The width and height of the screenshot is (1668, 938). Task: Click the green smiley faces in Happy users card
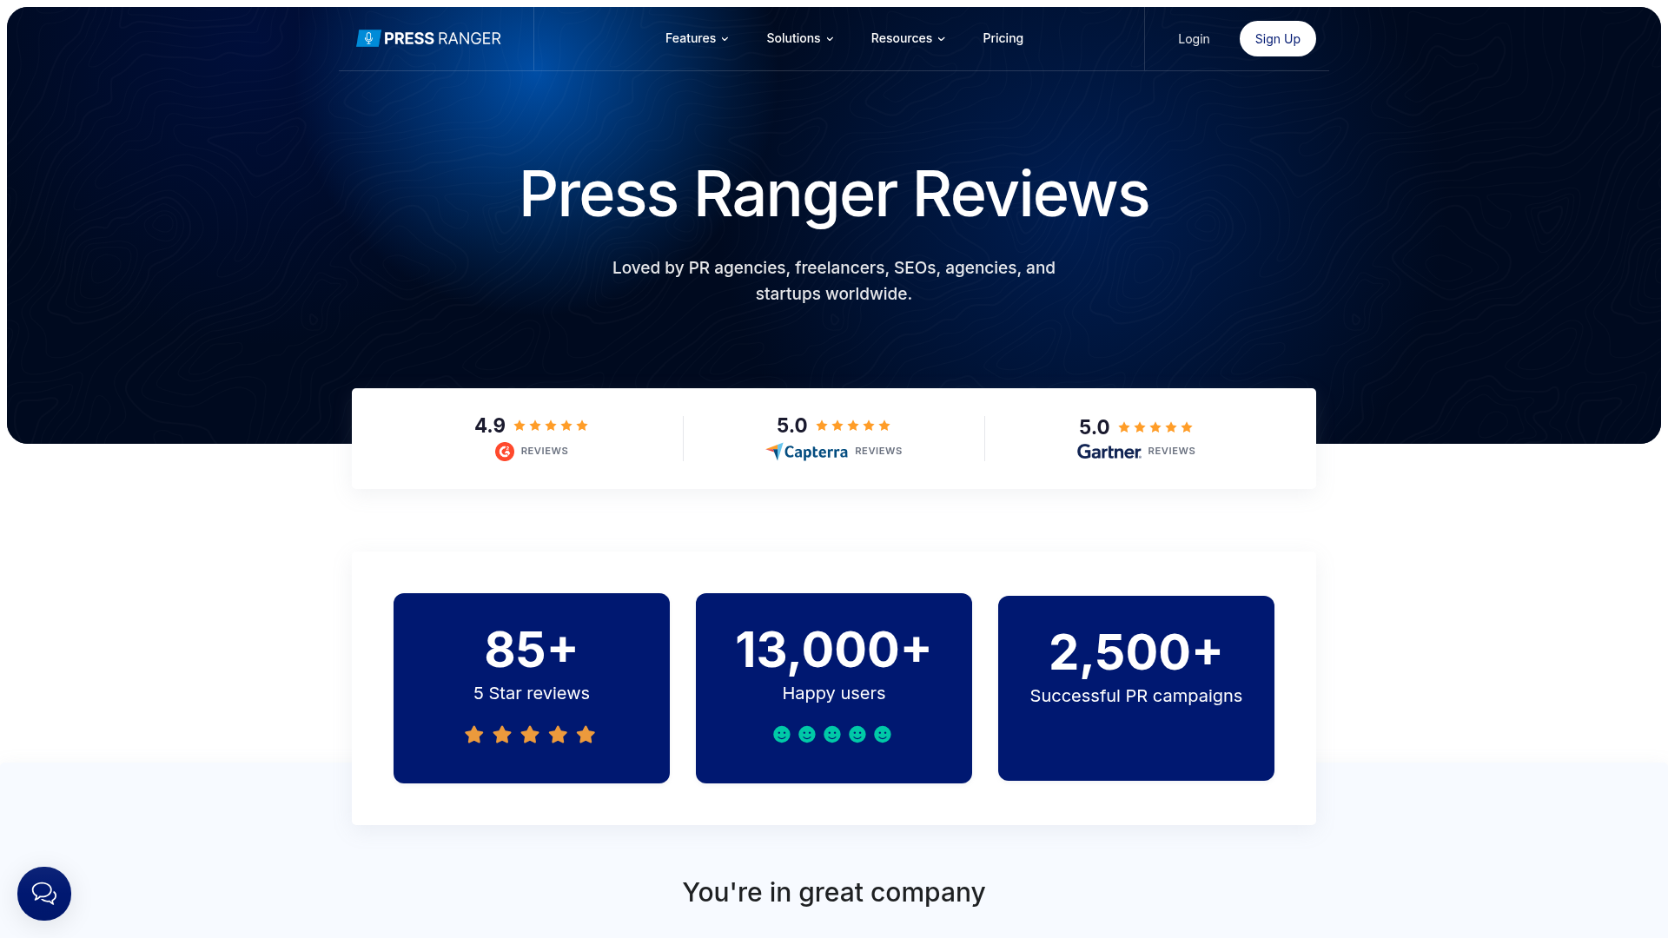tap(832, 735)
